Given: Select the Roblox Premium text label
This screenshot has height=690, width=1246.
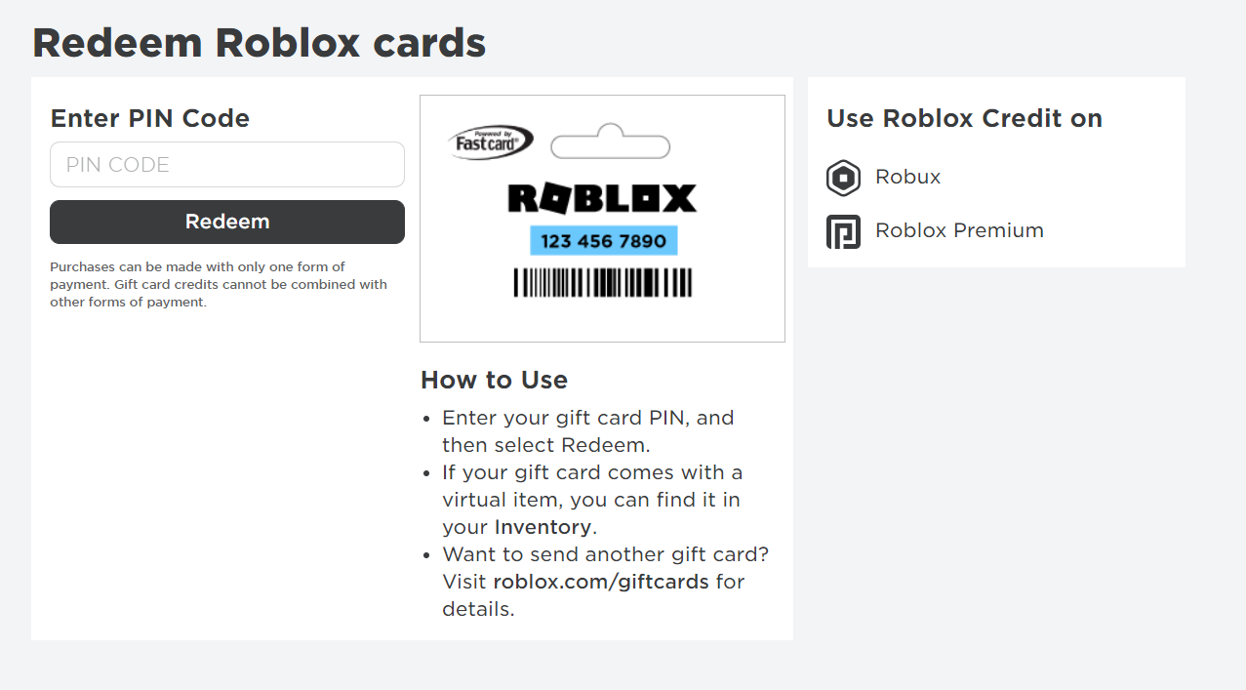Looking at the screenshot, I should pyautogui.click(x=959, y=230).
